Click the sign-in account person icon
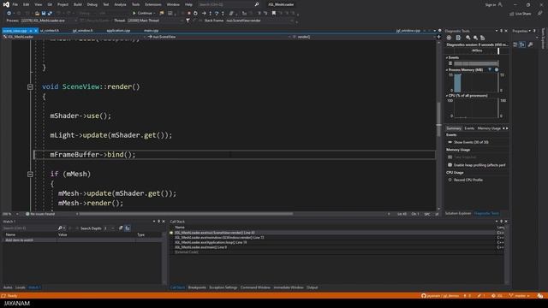The height and width of the screenshot is (308, 548). 500,4
